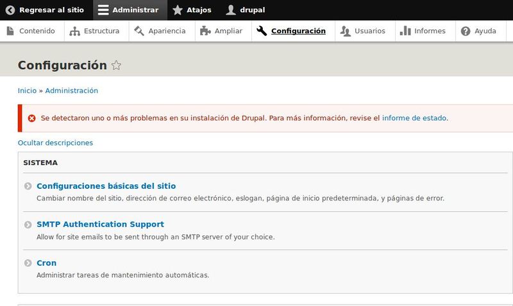This screenshot has height=306, width=513.
Task: Click the bar chart icon next to Informes
Action: (x=405, y=31)
